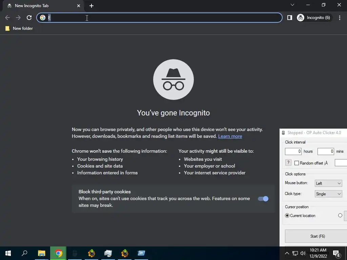The height and width of the screenshot is (260, 347).
Task: Click the 'You've gone Incognito' heading
Action: (173, 113)
